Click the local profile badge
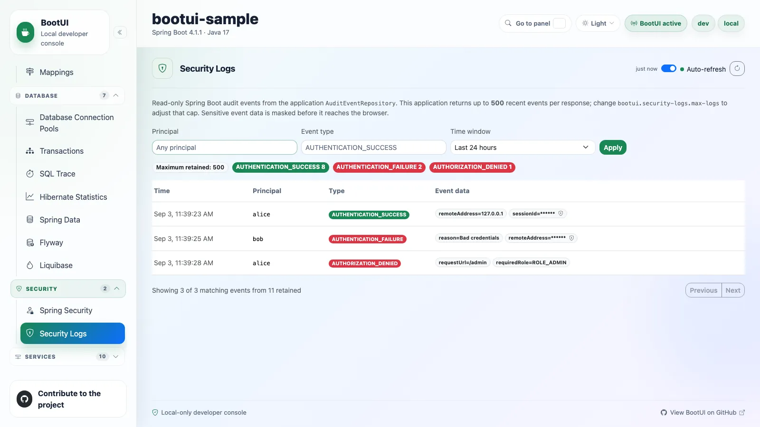The image size is (760, 427). [x=731, y=23]
